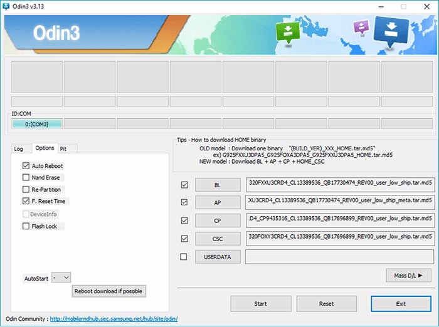Click the large blue download banner icon

point(391,32)
